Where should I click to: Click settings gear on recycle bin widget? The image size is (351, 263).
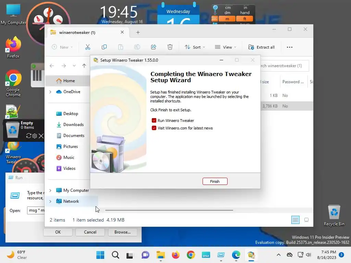coord(35,136)
